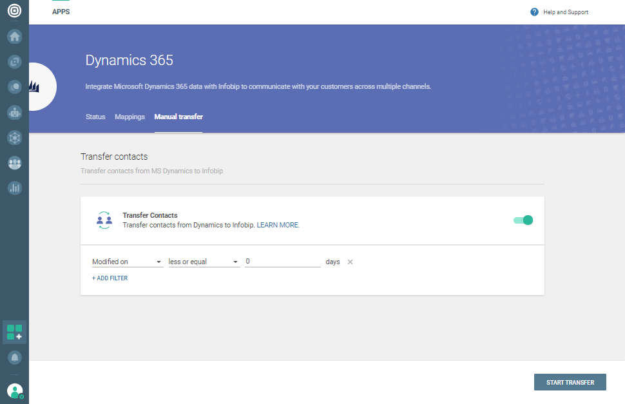Screen dimensions: 625x404
Task: Open the 'Modified on' field dropdown
Action: click(127, 262)
